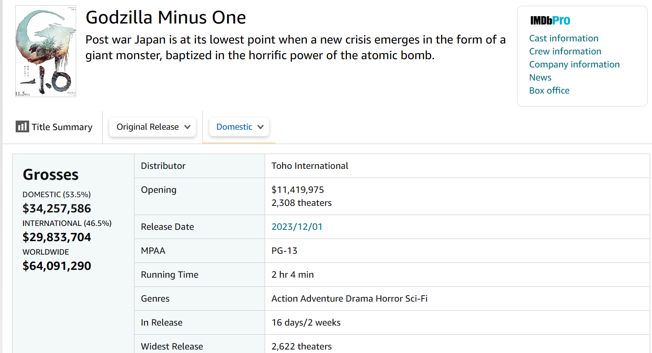Click the 2023/12/01 release date link
This screenshot has height=353, width=652.
coord(297,227)
